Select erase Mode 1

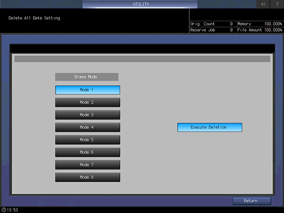87,90
